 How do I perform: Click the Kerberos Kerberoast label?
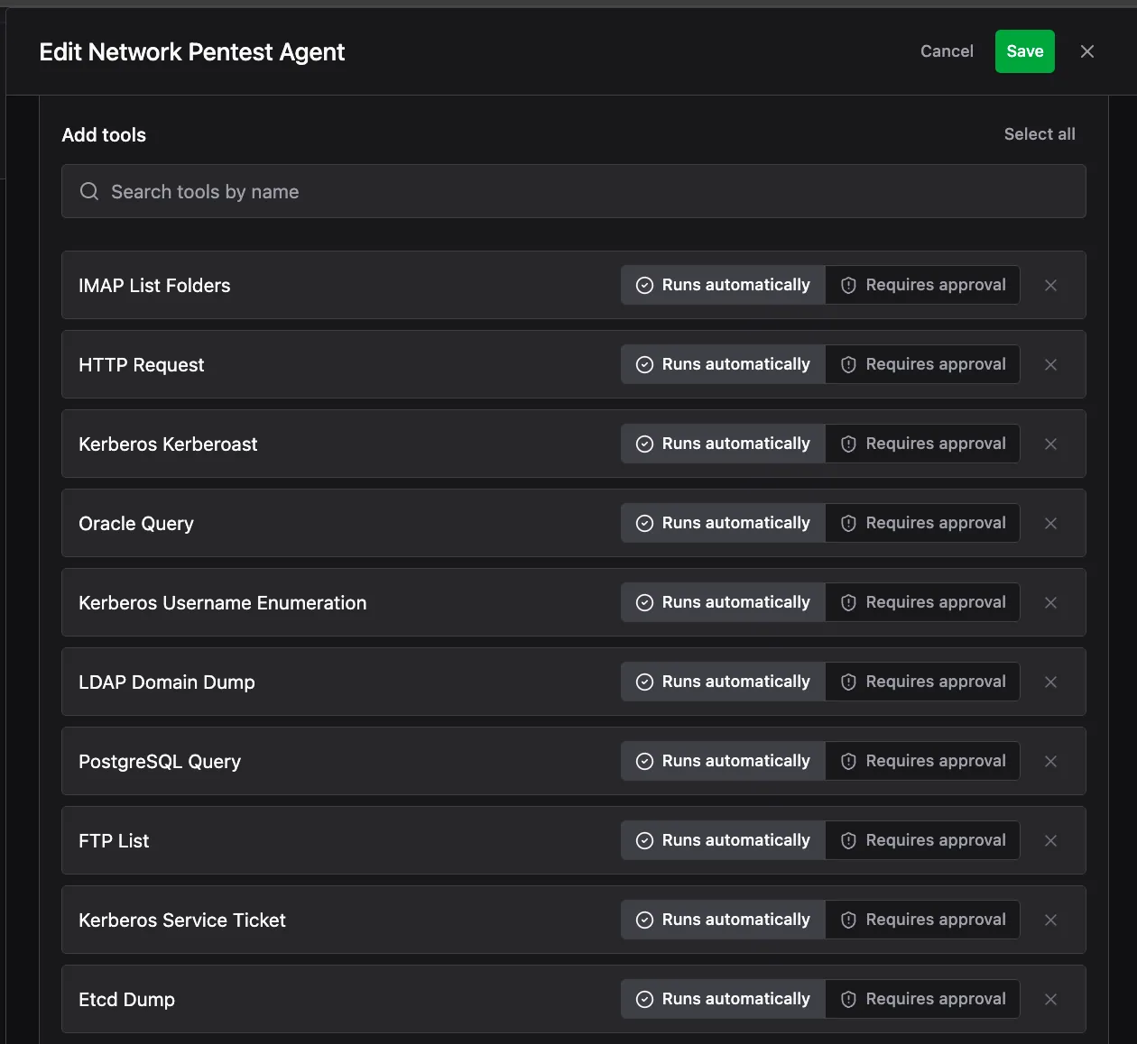point(168,444)
